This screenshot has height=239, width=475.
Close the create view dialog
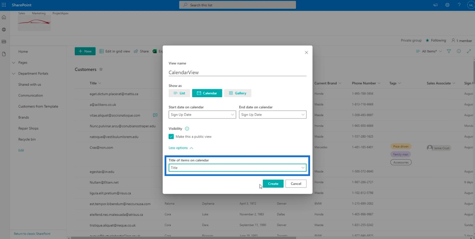(x=306, y=52)
